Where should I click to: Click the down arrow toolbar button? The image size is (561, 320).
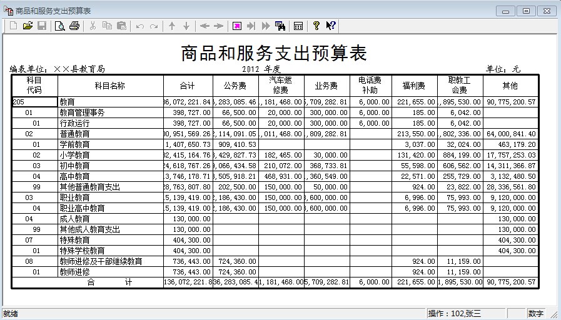coord(186,26)
